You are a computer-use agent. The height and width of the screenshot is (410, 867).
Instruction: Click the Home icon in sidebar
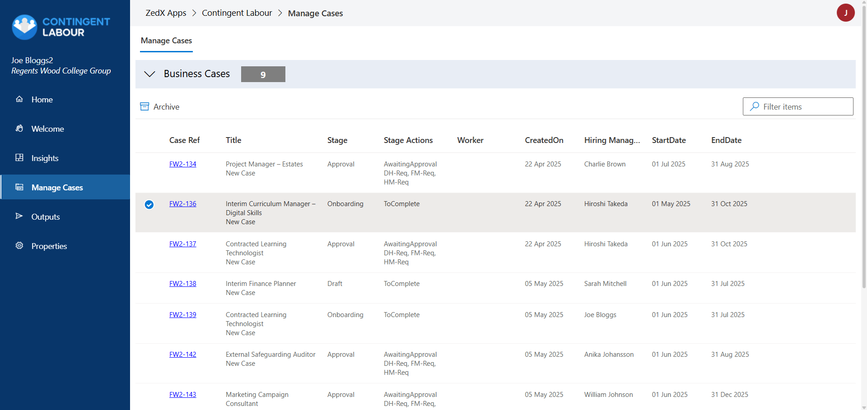[19, 99]
